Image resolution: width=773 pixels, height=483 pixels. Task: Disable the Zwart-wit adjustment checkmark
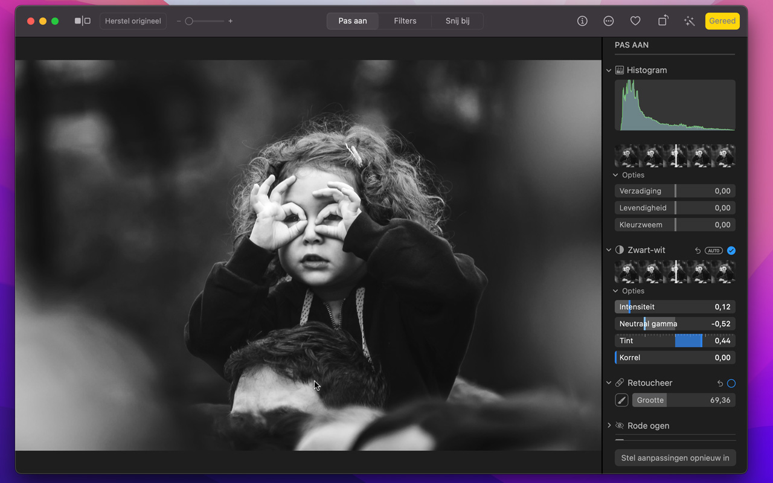point(731,251)
